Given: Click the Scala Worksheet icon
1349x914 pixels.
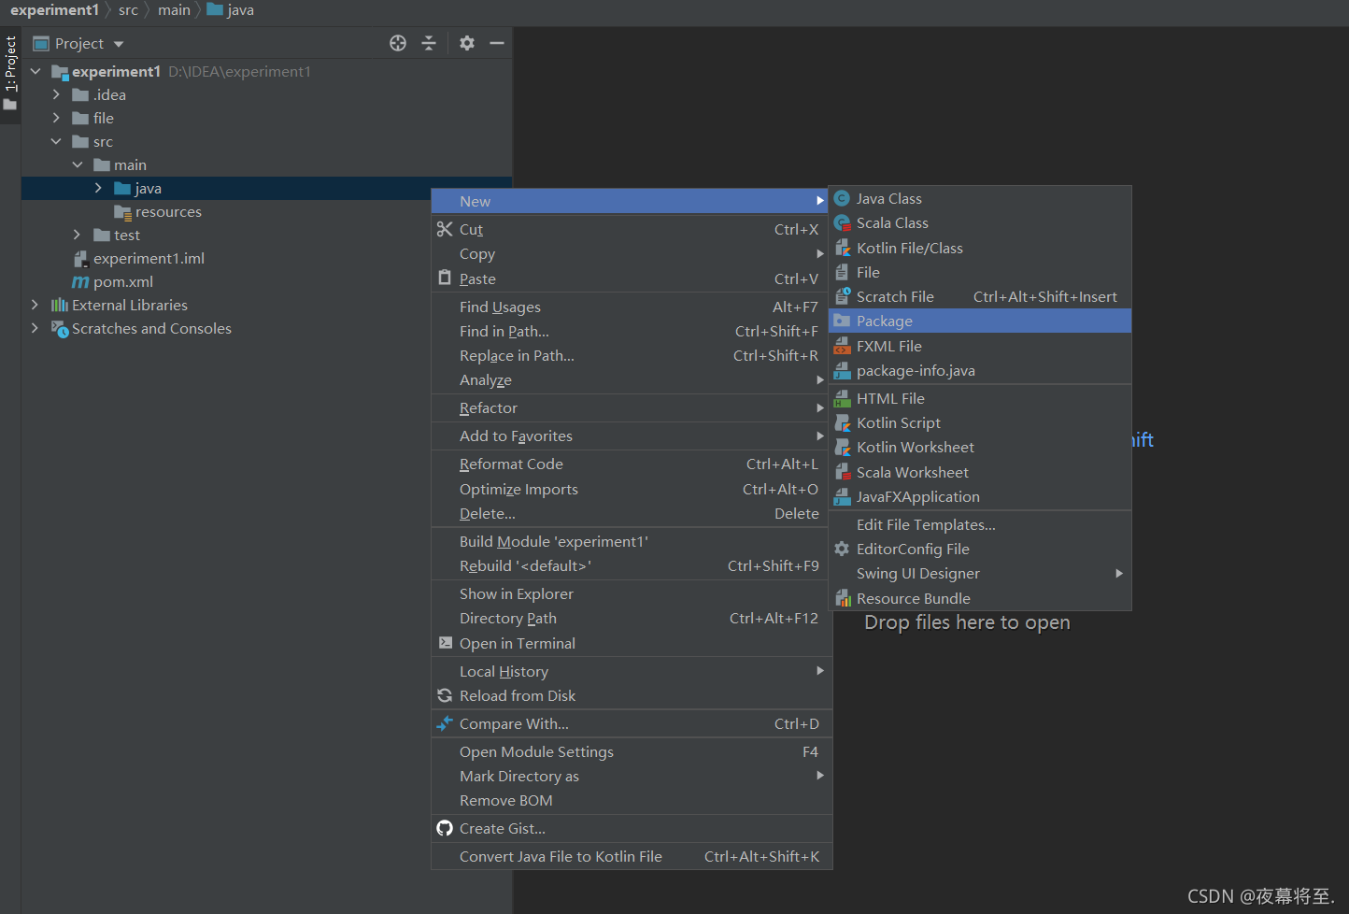Looking at the screenshot, I should click(842, 472).
